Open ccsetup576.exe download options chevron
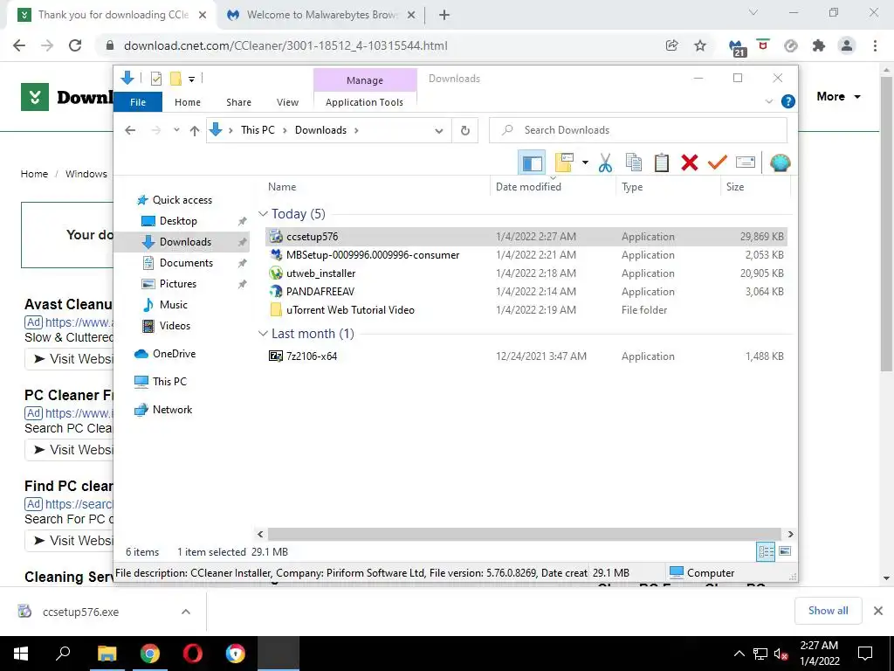 [x=186, y=612]
